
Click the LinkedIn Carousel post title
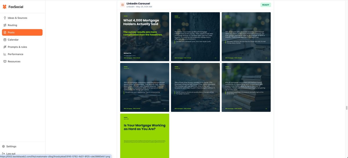pos(138,3)
